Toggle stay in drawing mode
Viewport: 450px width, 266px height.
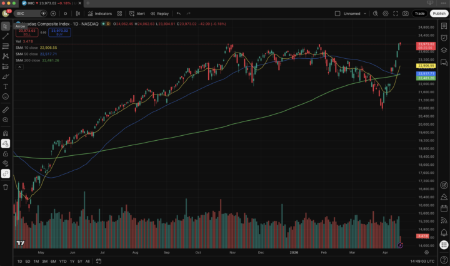click(6, 143)
